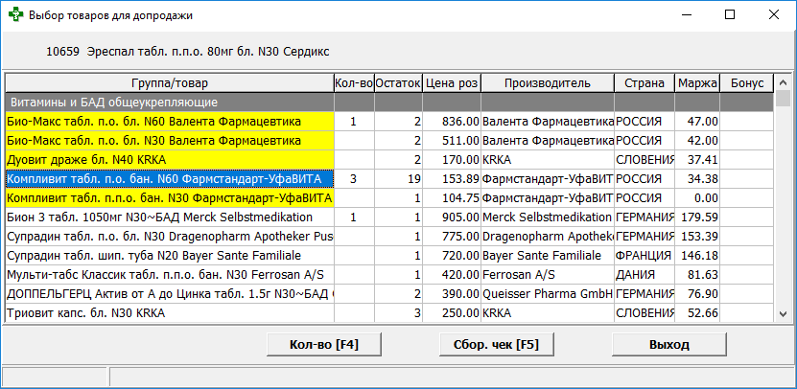The image size is (797, 389).
Task: Click the price cell 153.89
Action: click(x=452, y=179)
